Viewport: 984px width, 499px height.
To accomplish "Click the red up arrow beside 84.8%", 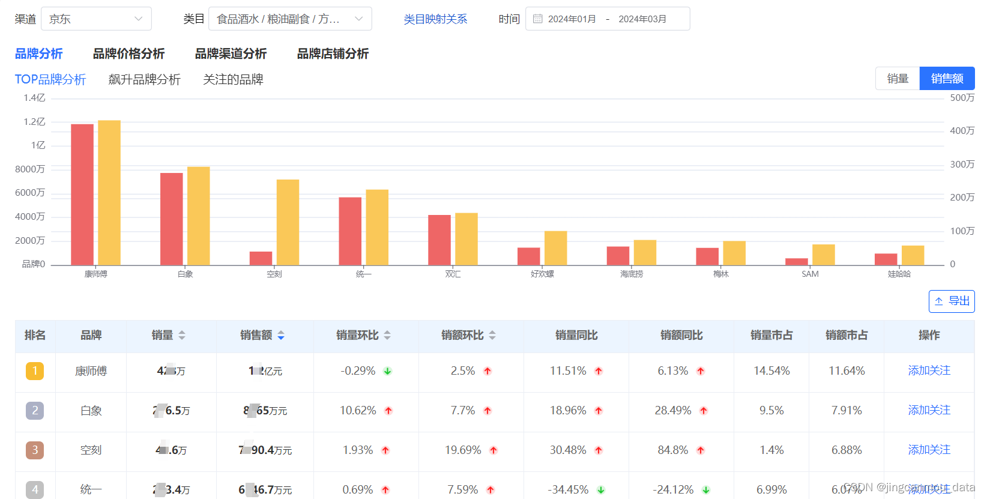I will [x=701, y=450].
